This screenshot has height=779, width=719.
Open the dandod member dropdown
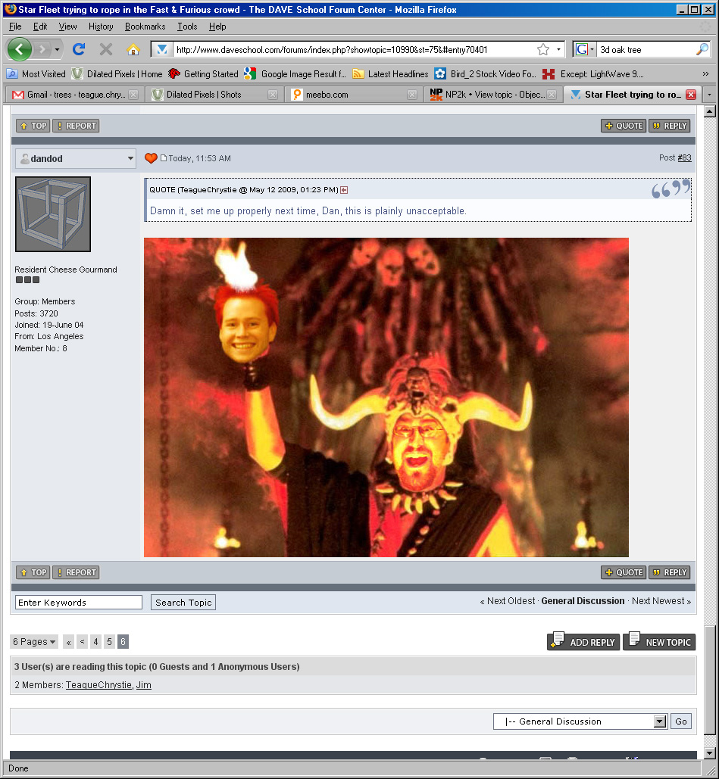tap(130, 158)
